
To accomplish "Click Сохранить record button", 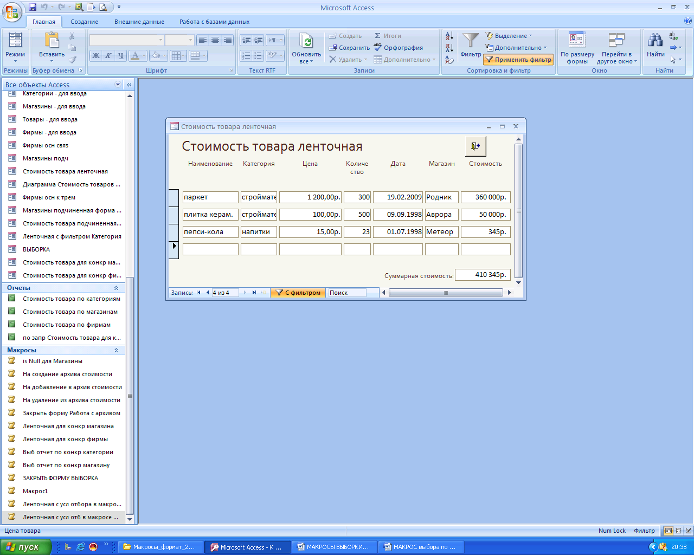I will pyautogui.click(x=349, y=48).
